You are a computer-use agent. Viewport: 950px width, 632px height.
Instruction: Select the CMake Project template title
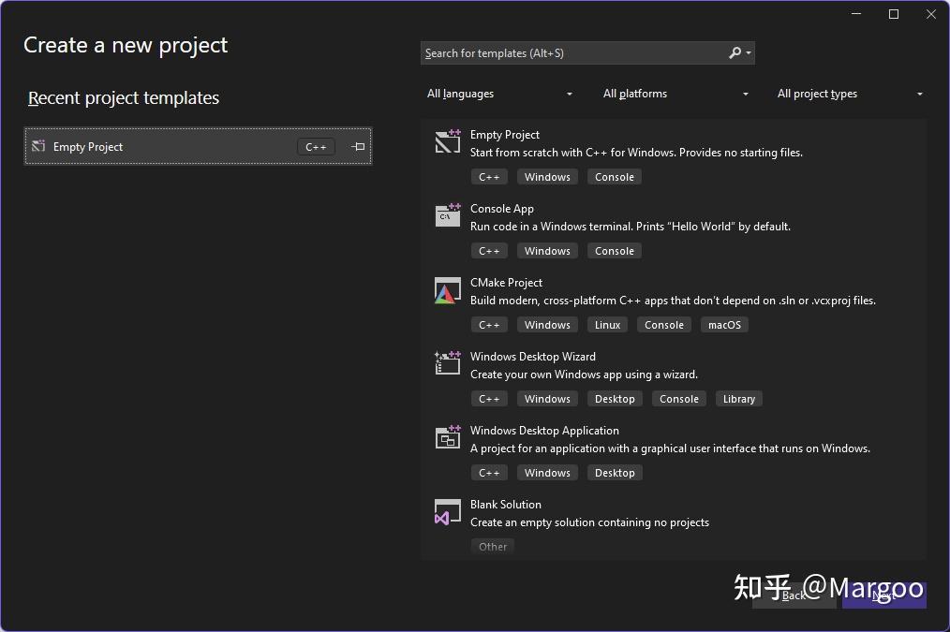(506, 283)
